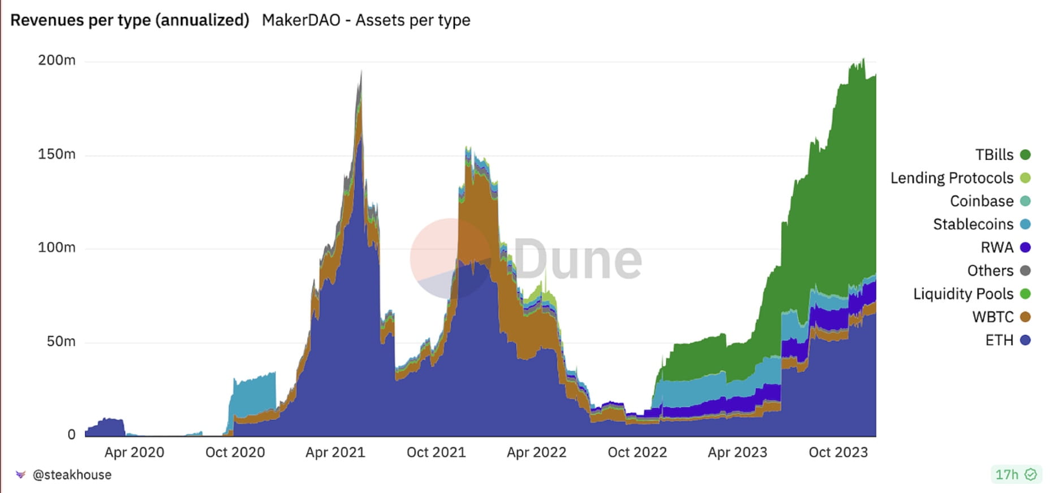
Task: Click the verified checkmark icon
Action: coord(1031,474)
